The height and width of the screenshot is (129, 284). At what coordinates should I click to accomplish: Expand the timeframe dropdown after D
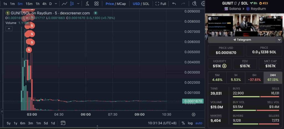point(56,4)
